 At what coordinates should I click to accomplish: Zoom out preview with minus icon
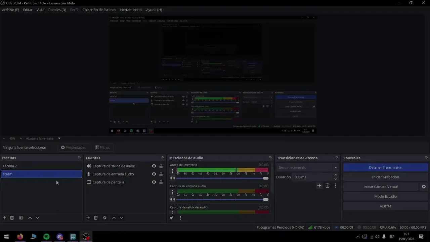(x=4, y=138)
